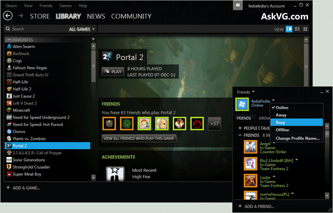The image size is (333, 213).
Task: Collapse the Favorites category
Action: point(9,40)
